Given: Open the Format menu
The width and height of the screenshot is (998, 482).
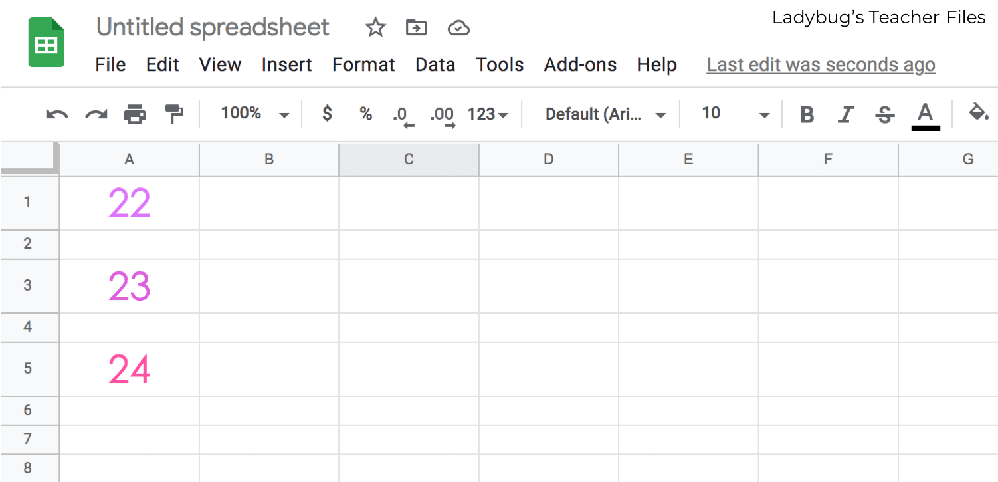Looking at the screenshot, I should [x=363, y=64].
